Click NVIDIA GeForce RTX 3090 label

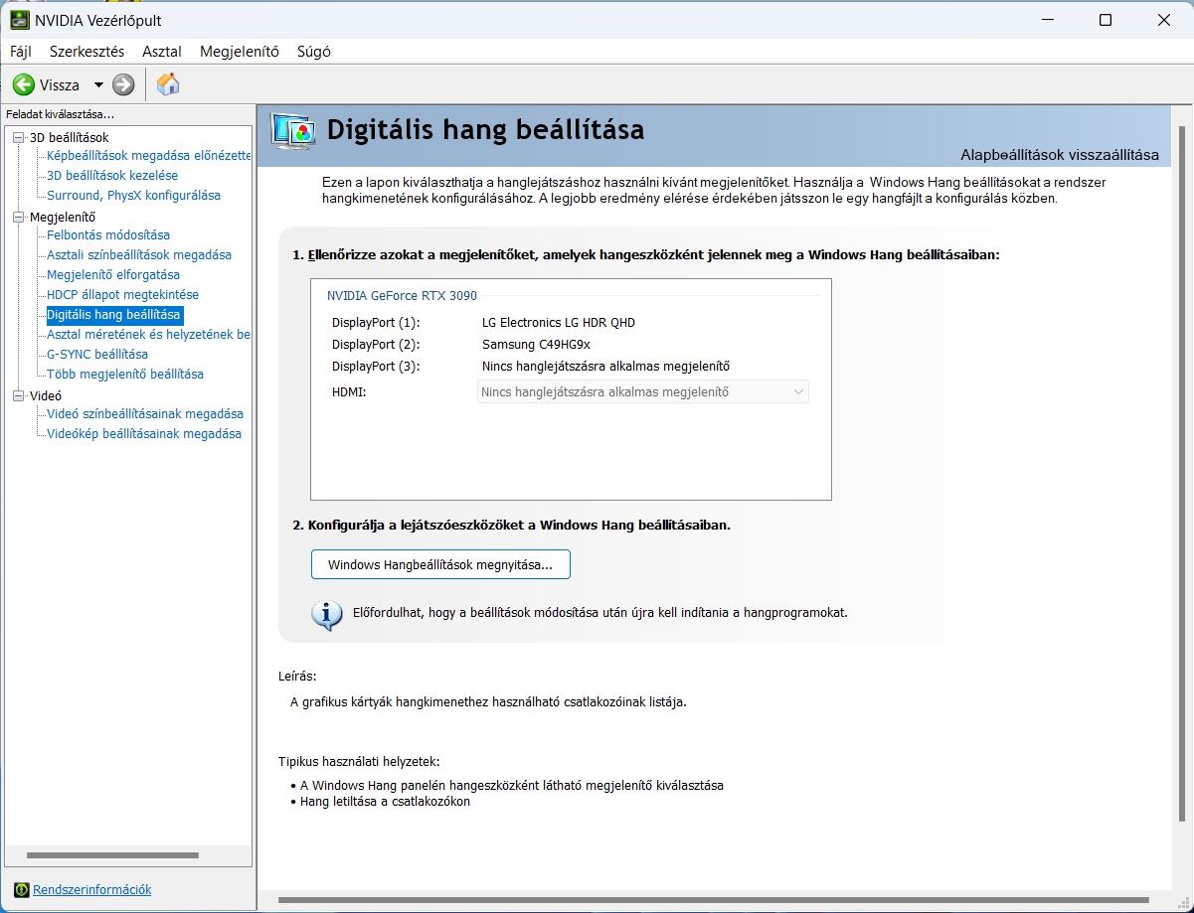click(x=403, y=295)
